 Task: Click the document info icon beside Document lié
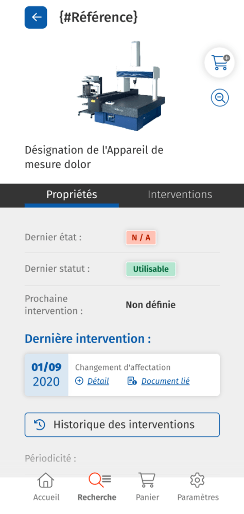[x=132, y=381]
